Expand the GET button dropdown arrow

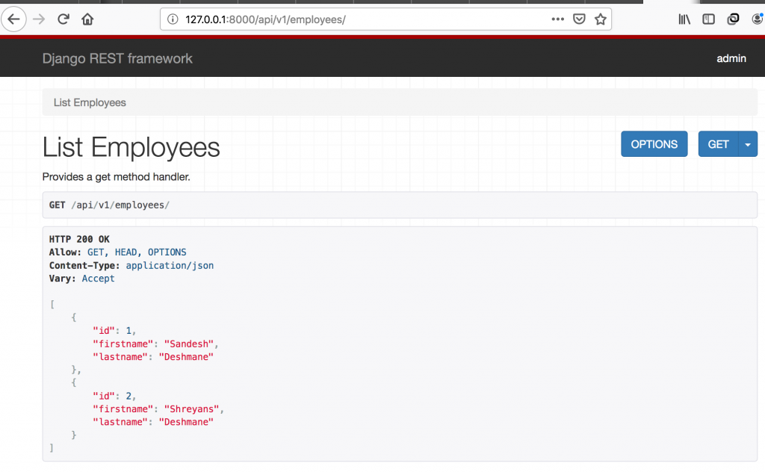[x=748, y=143]
